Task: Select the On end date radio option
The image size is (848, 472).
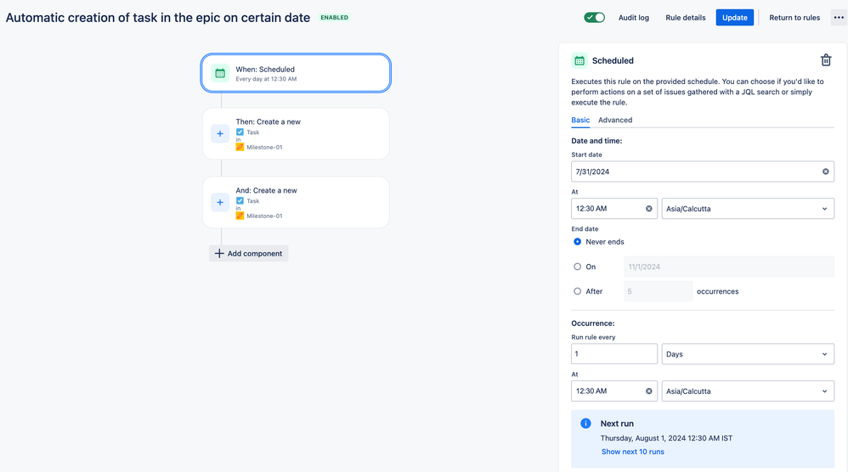Action: pyautogui.click(x=577, y=267)
